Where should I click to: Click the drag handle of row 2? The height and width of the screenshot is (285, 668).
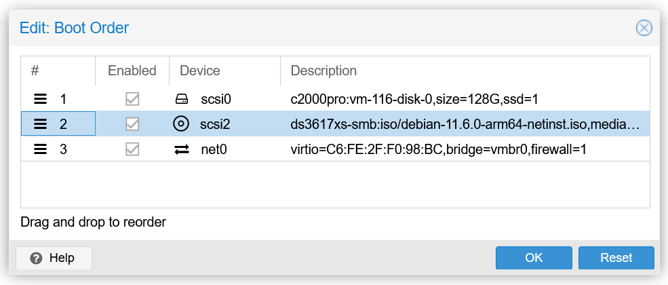pos(40,124)
